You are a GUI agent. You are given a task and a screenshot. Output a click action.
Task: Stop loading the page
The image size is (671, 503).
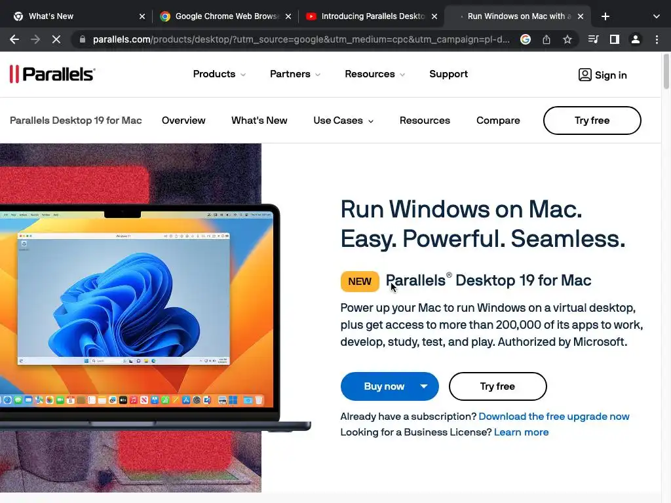56,39
